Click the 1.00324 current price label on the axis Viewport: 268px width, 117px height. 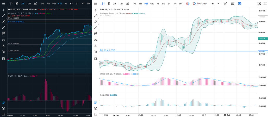coord(263,39)
